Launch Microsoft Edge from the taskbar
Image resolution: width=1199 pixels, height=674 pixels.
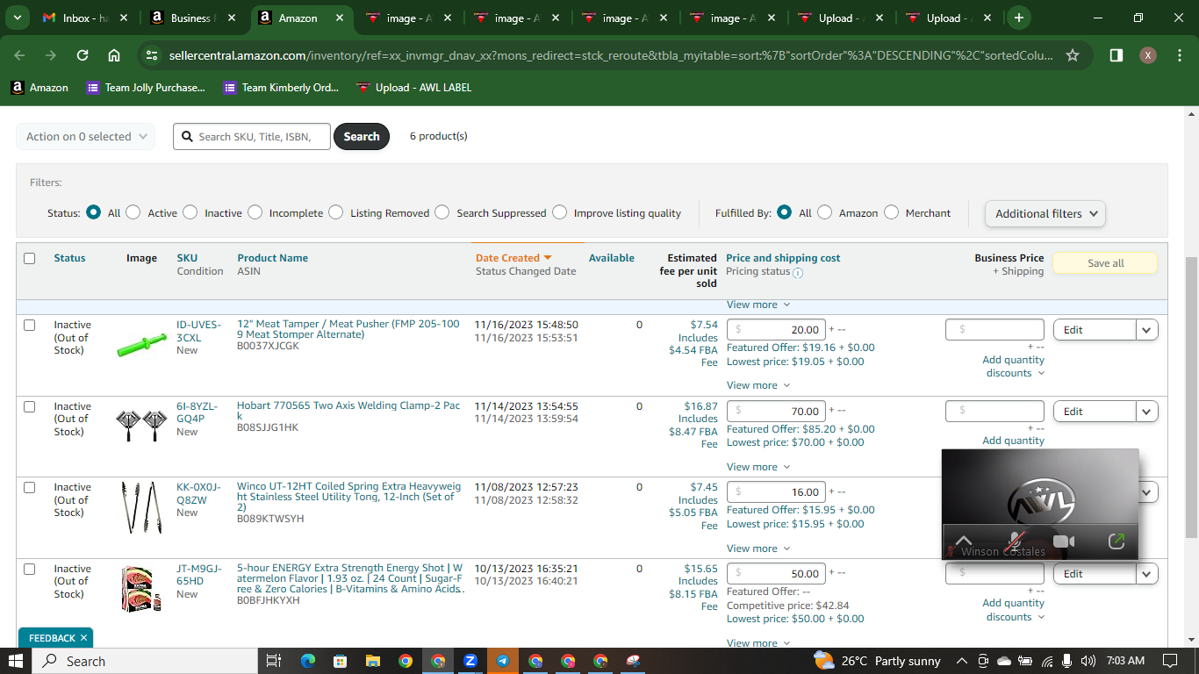[x=308, y=661]
